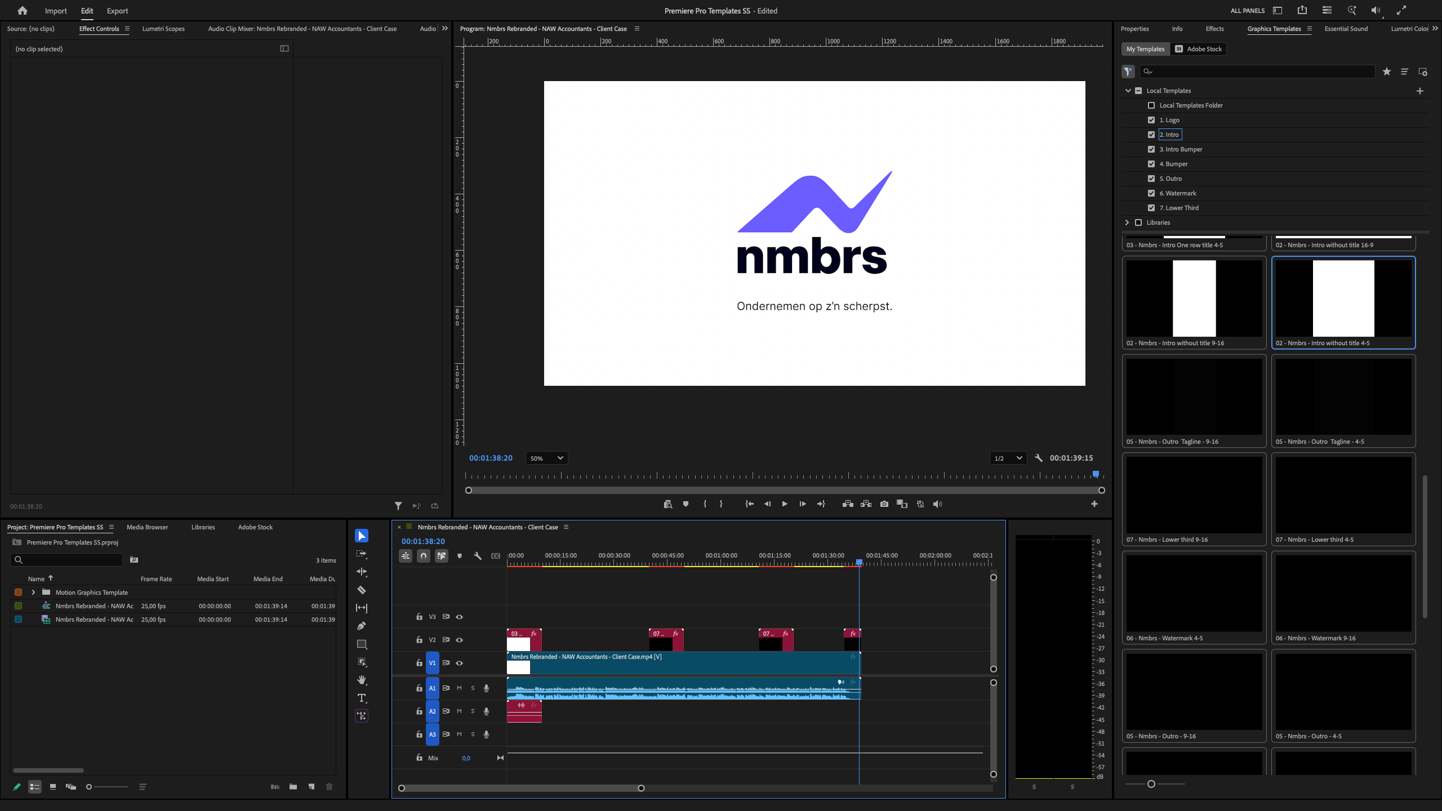The height and width of the screenshot is (811, 1442).
Task: Show more right panel tabs overflow
Action: click(x=1435, y=28)
